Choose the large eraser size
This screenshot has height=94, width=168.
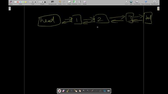pos(45,2)
